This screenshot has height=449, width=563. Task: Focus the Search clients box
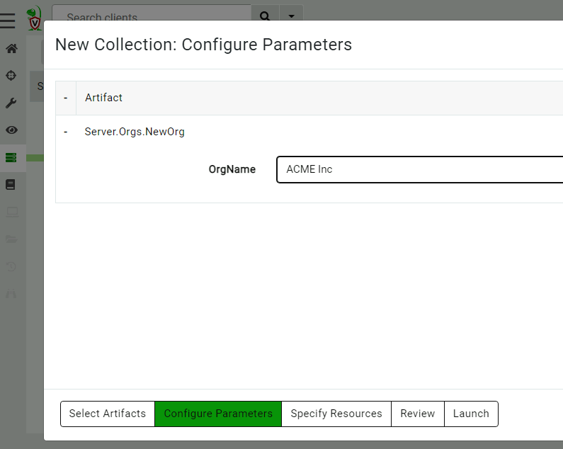pos(152,16)
